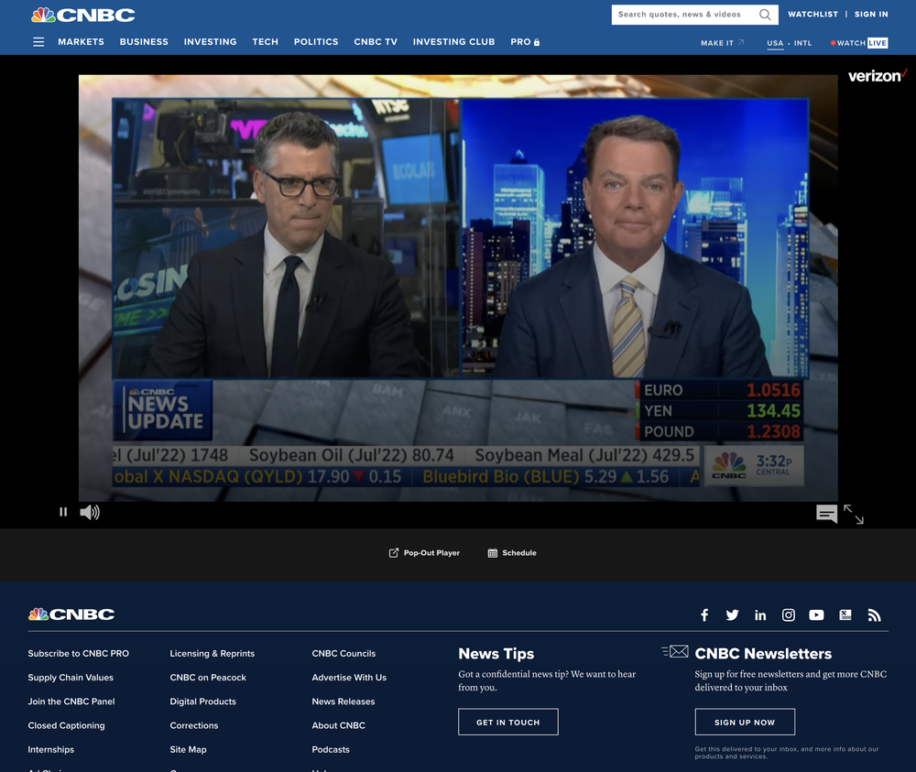Open Corrections footer link

[194, 725]
